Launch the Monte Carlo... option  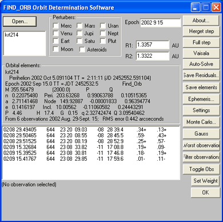[201, 122]
